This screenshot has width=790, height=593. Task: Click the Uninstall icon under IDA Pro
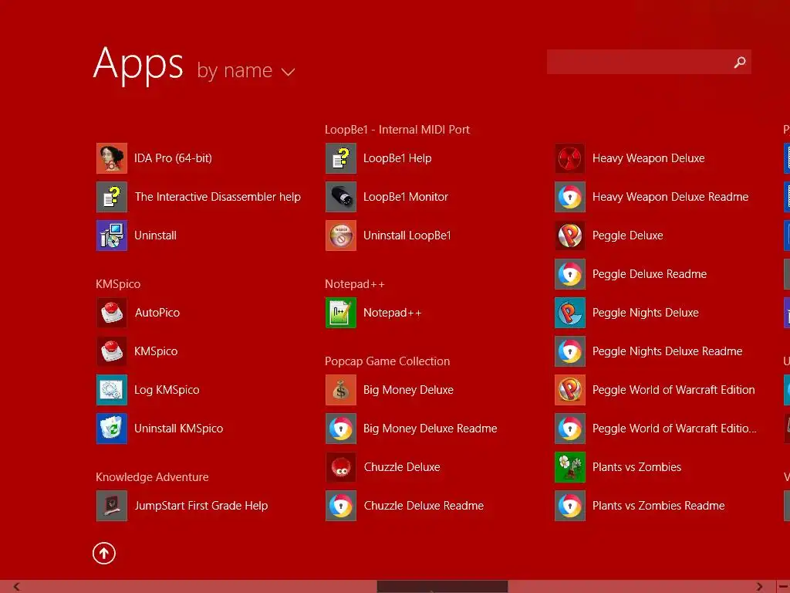[112, 236]
